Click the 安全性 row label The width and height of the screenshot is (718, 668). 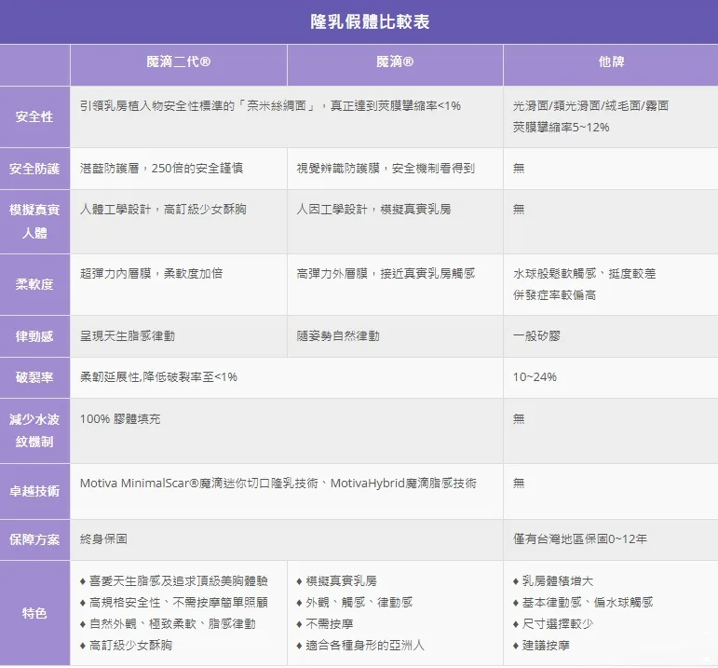[34, 116]
